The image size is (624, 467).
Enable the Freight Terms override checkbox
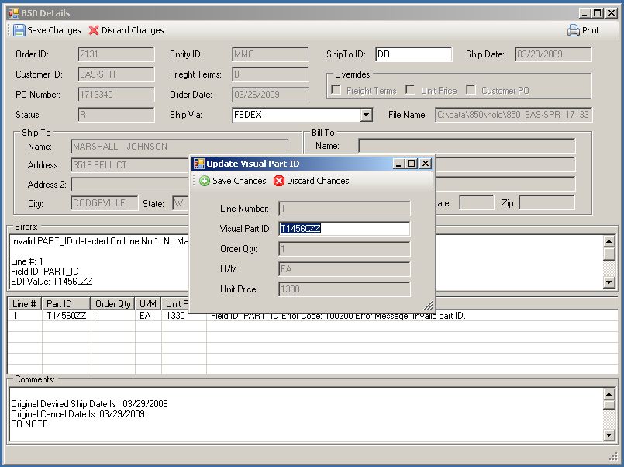coord(336,90)
